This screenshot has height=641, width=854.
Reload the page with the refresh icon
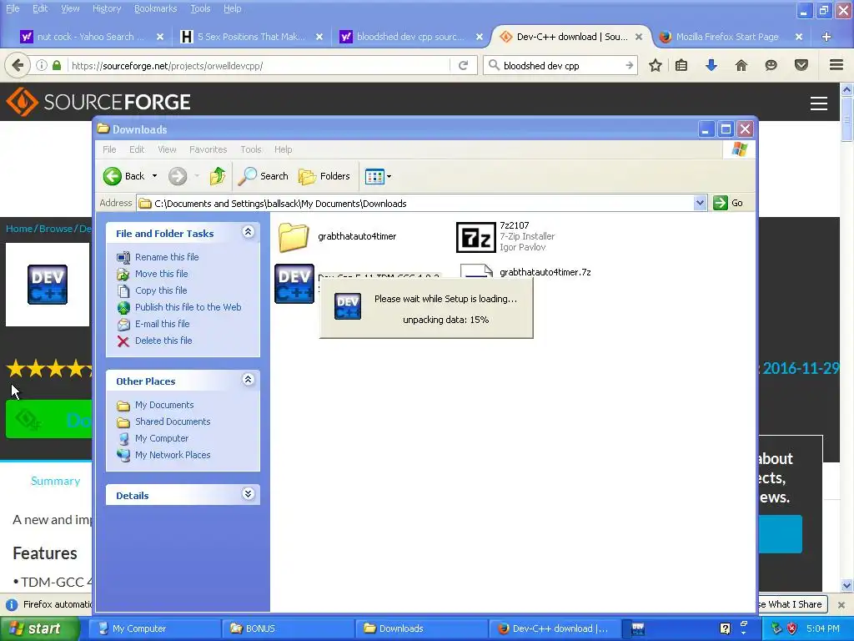pos(464,66)
